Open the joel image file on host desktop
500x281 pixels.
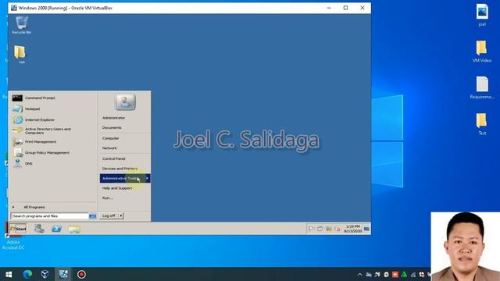(x=482, y=15)
